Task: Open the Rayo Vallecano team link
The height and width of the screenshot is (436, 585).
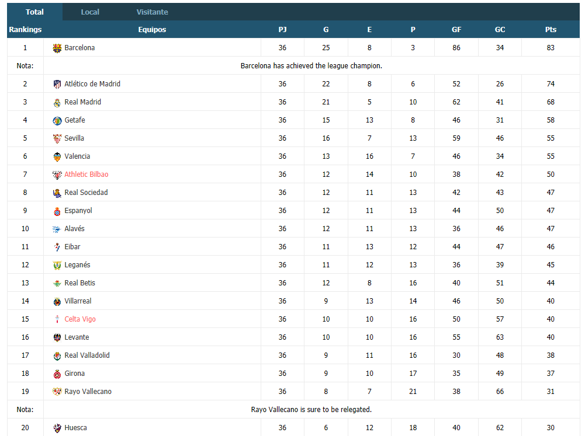Action: tap(88, 392)
